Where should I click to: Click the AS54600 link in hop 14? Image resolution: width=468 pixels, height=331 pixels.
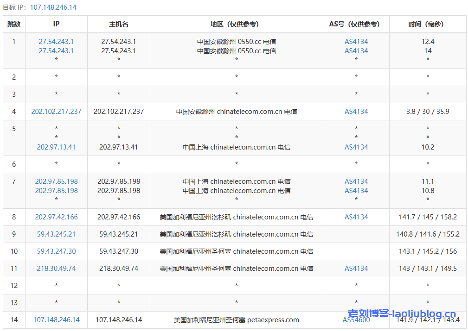pos(356,320)
